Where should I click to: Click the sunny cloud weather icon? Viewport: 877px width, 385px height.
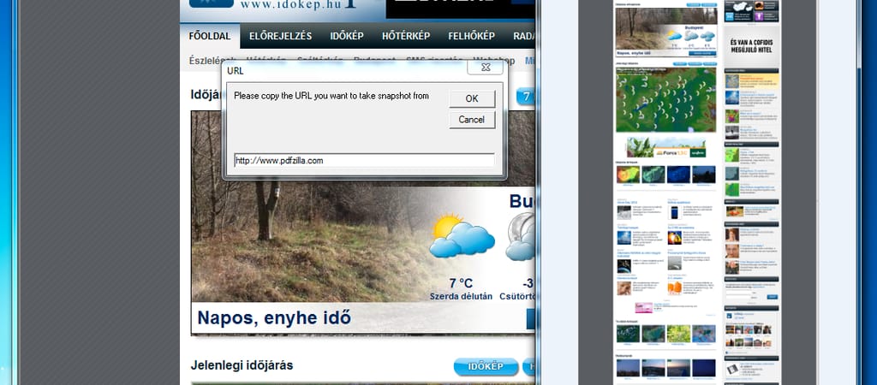point(462,236)
